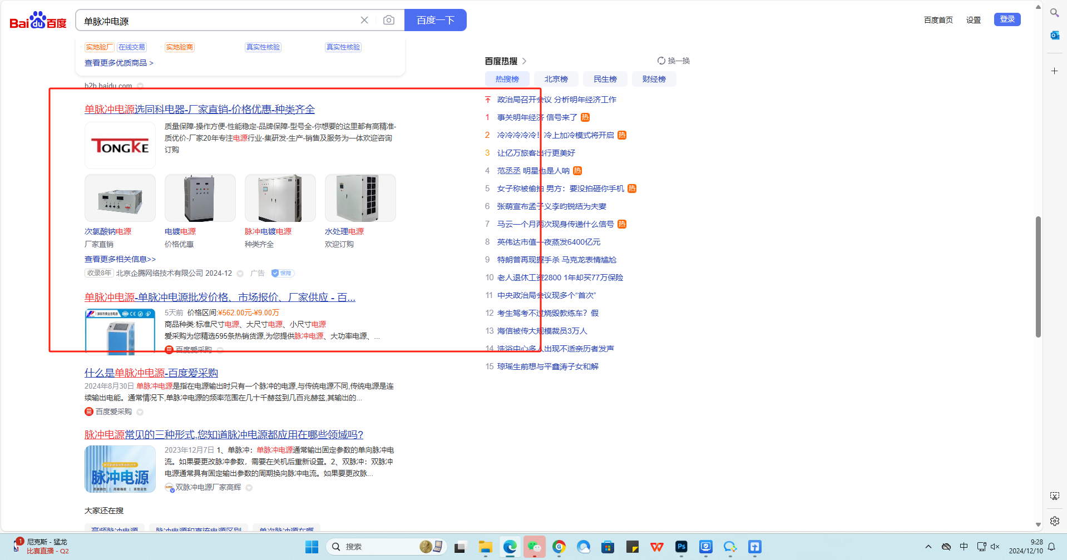Click the 电镀电源 product image

pos(200,198)
